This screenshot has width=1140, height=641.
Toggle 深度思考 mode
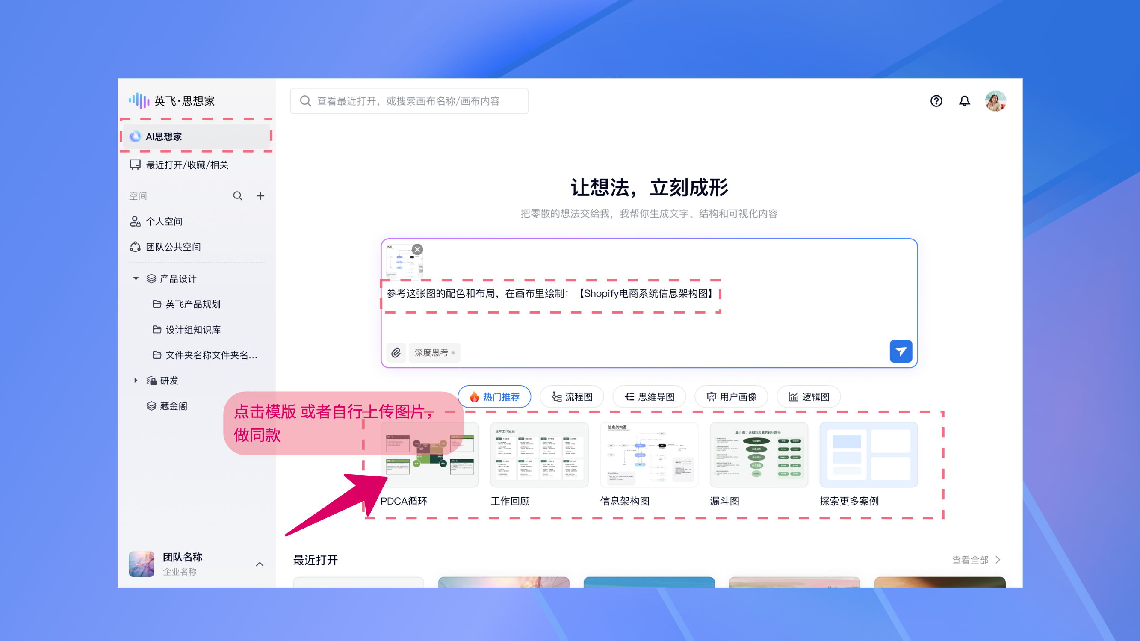coord(434,352)
